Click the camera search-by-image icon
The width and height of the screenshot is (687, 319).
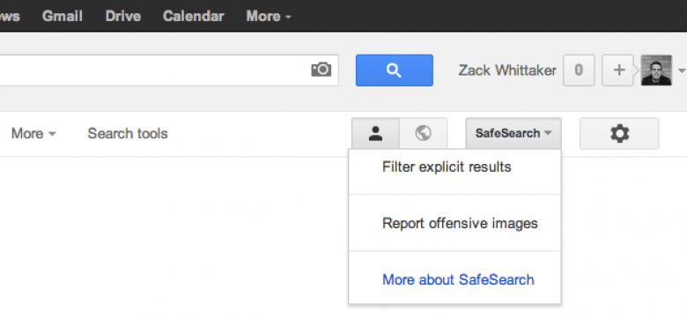click(321, 70)
